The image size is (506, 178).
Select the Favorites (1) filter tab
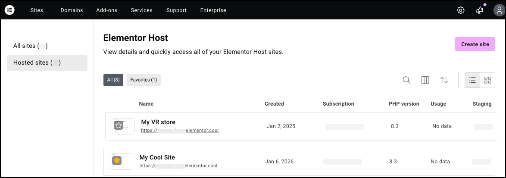pyautogui.click(x=144, y=80)
